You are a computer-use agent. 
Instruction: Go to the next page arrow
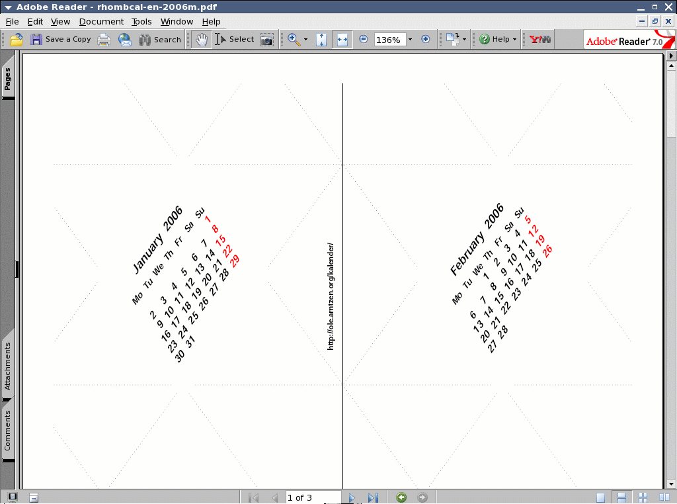(352, 497)
